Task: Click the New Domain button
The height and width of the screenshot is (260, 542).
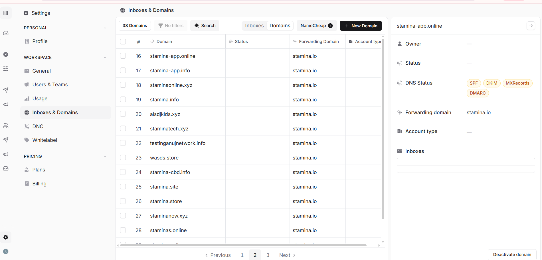Action: (x=361, y=26)
